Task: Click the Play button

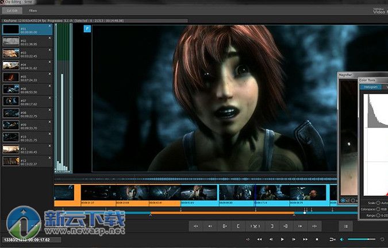Action: tap(282, 239)
